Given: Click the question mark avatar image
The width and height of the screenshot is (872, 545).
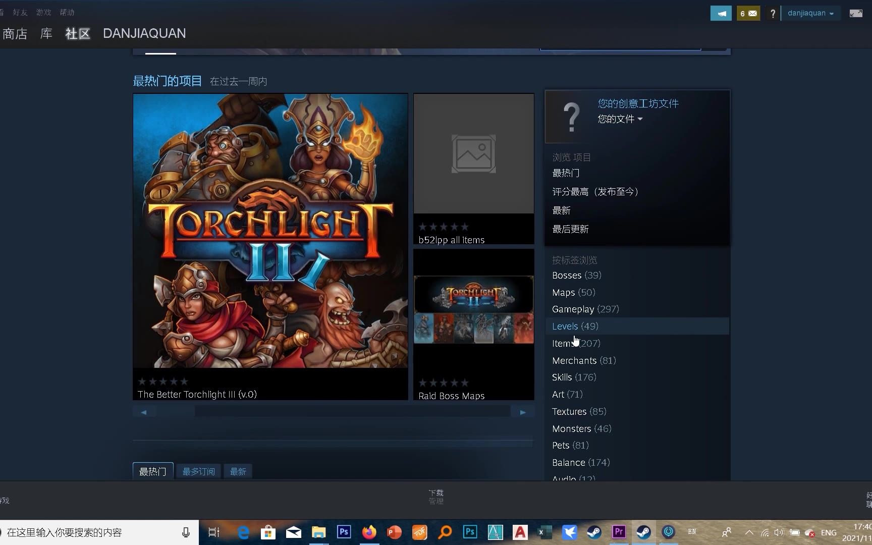Looking at the screenshot, I should coord(571,117).
